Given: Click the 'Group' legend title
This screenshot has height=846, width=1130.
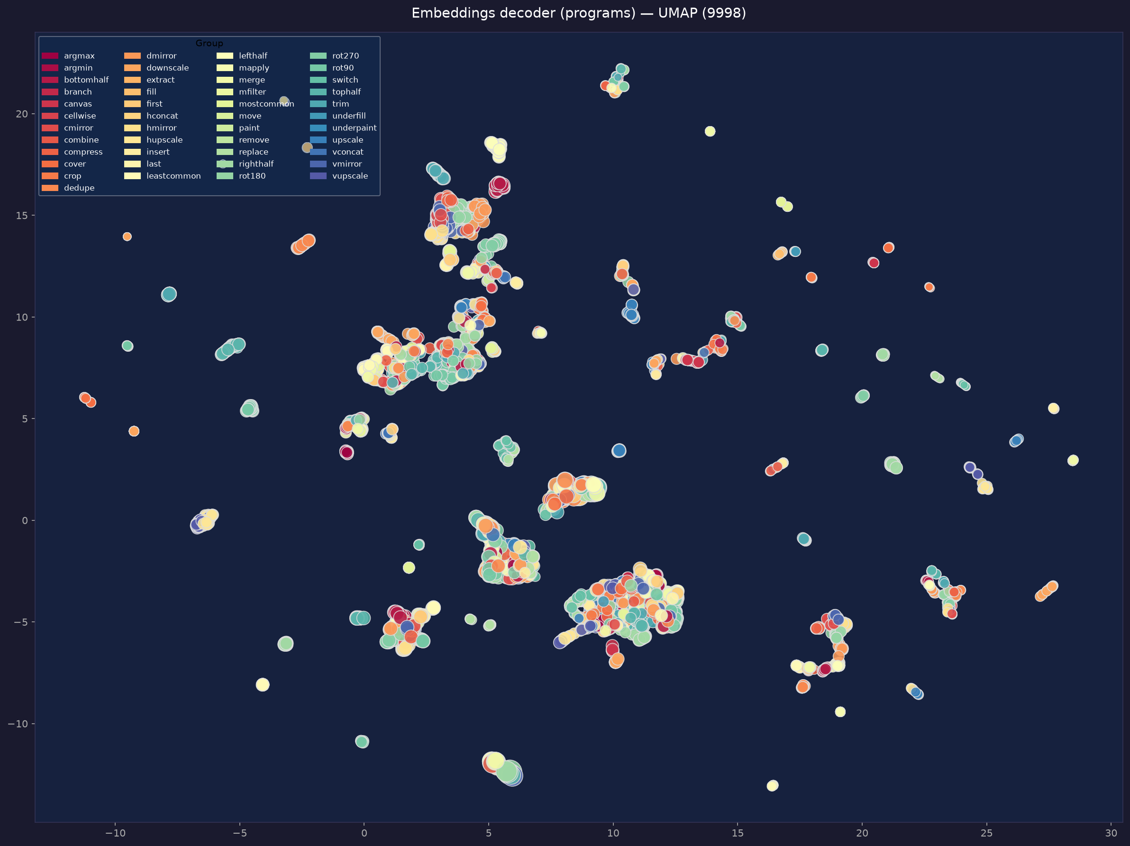Looking at the screenshot, I should 209,44.
